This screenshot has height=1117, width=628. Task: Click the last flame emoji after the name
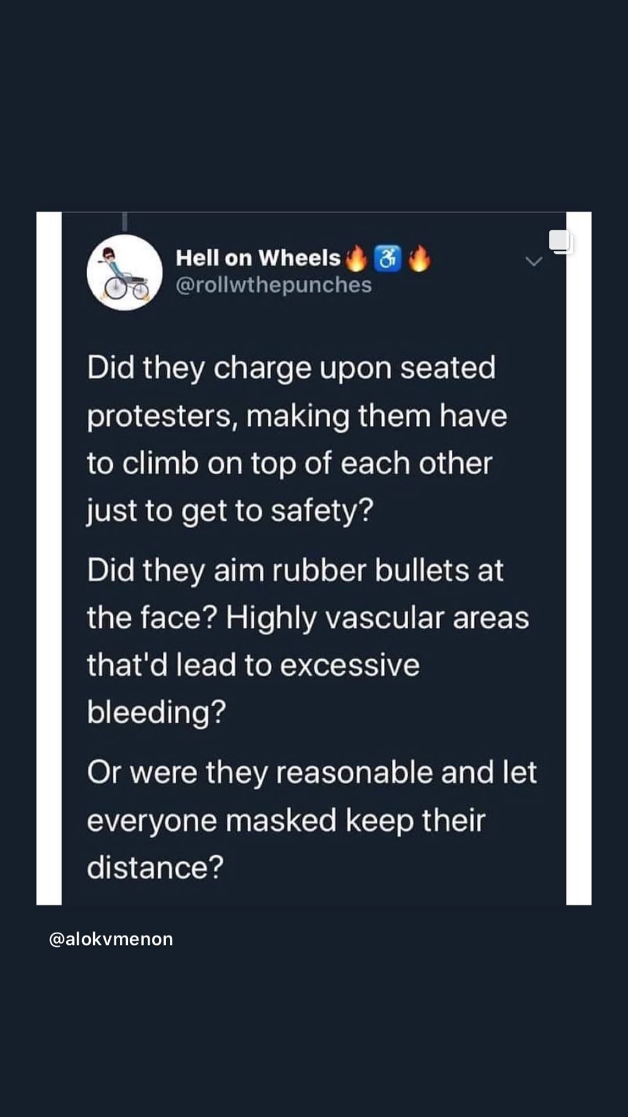(x=419, y=258)
